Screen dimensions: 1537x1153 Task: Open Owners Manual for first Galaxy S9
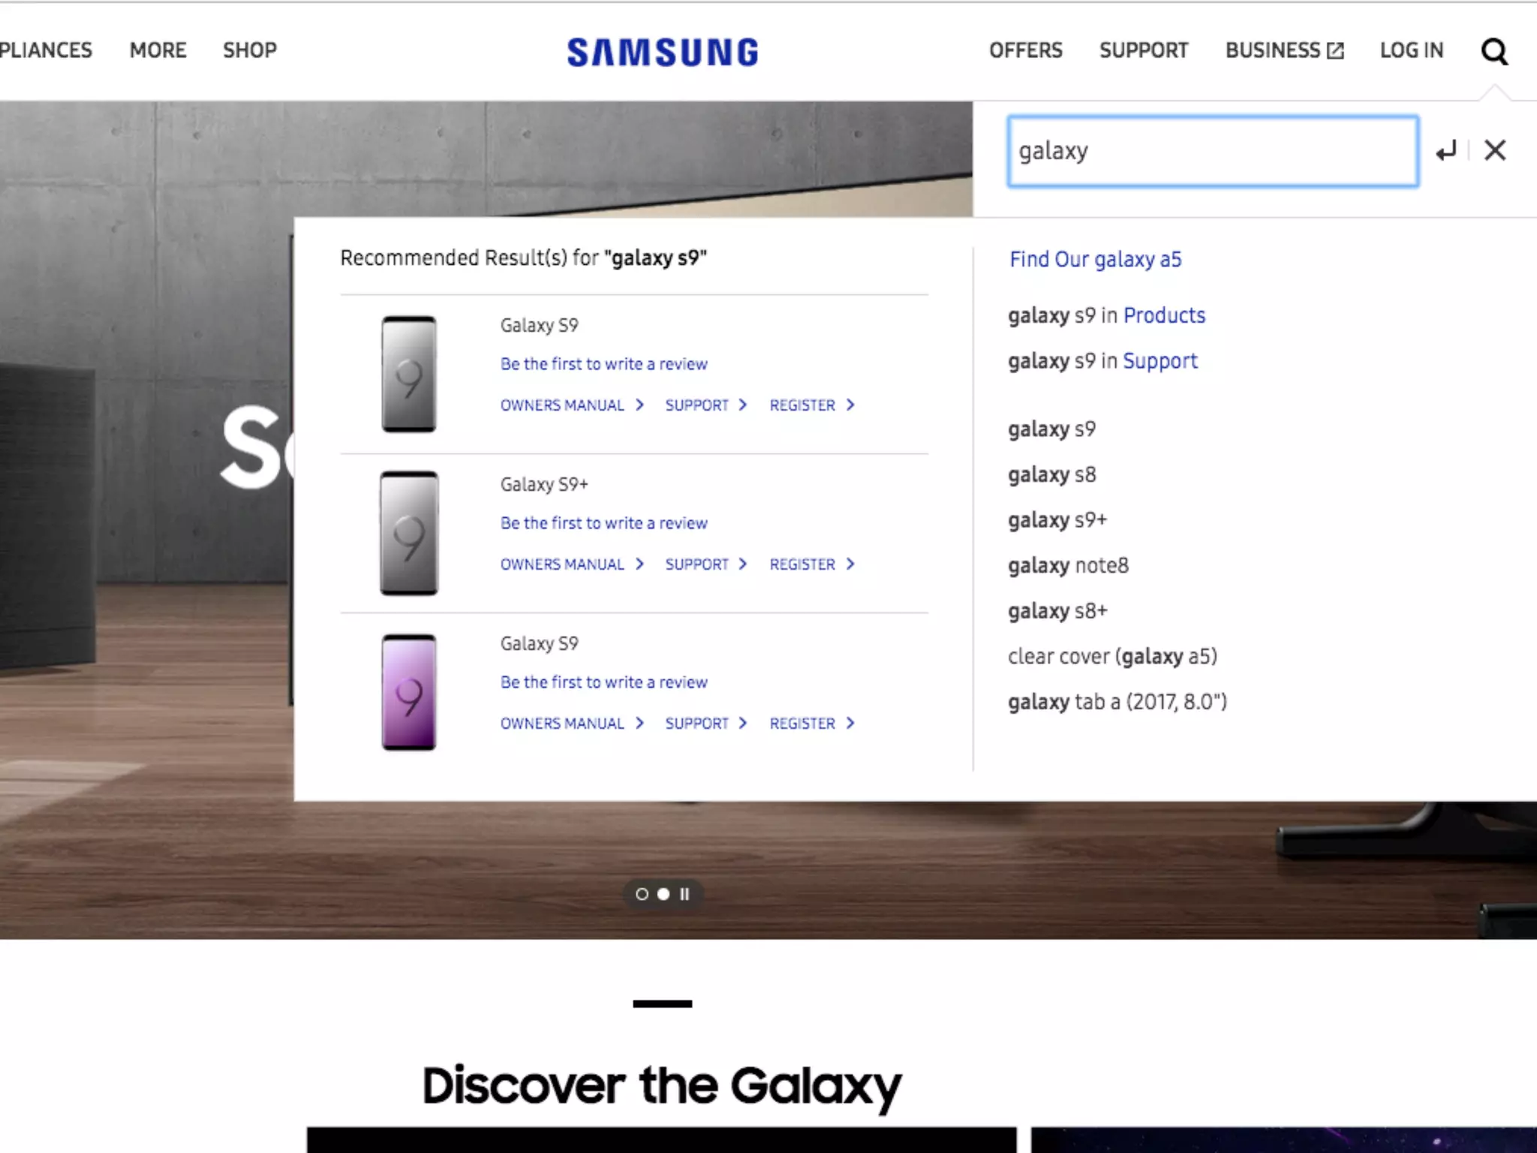tap(572, 405)
